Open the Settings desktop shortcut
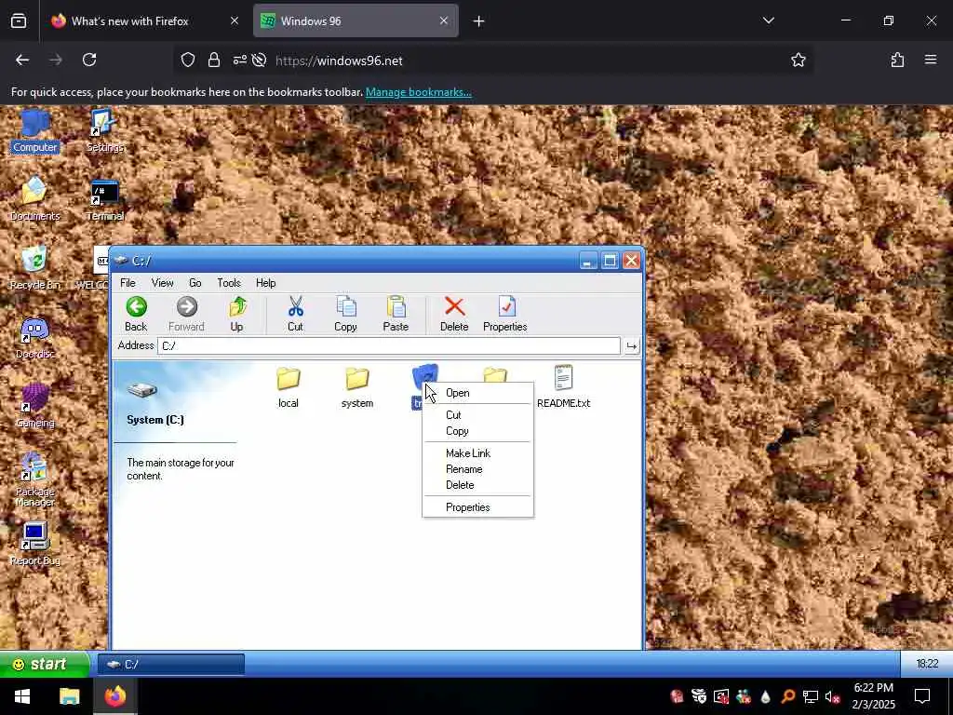The width and height of the screenshot is (953, 715). pyautogui.click(x=104, y=131)
